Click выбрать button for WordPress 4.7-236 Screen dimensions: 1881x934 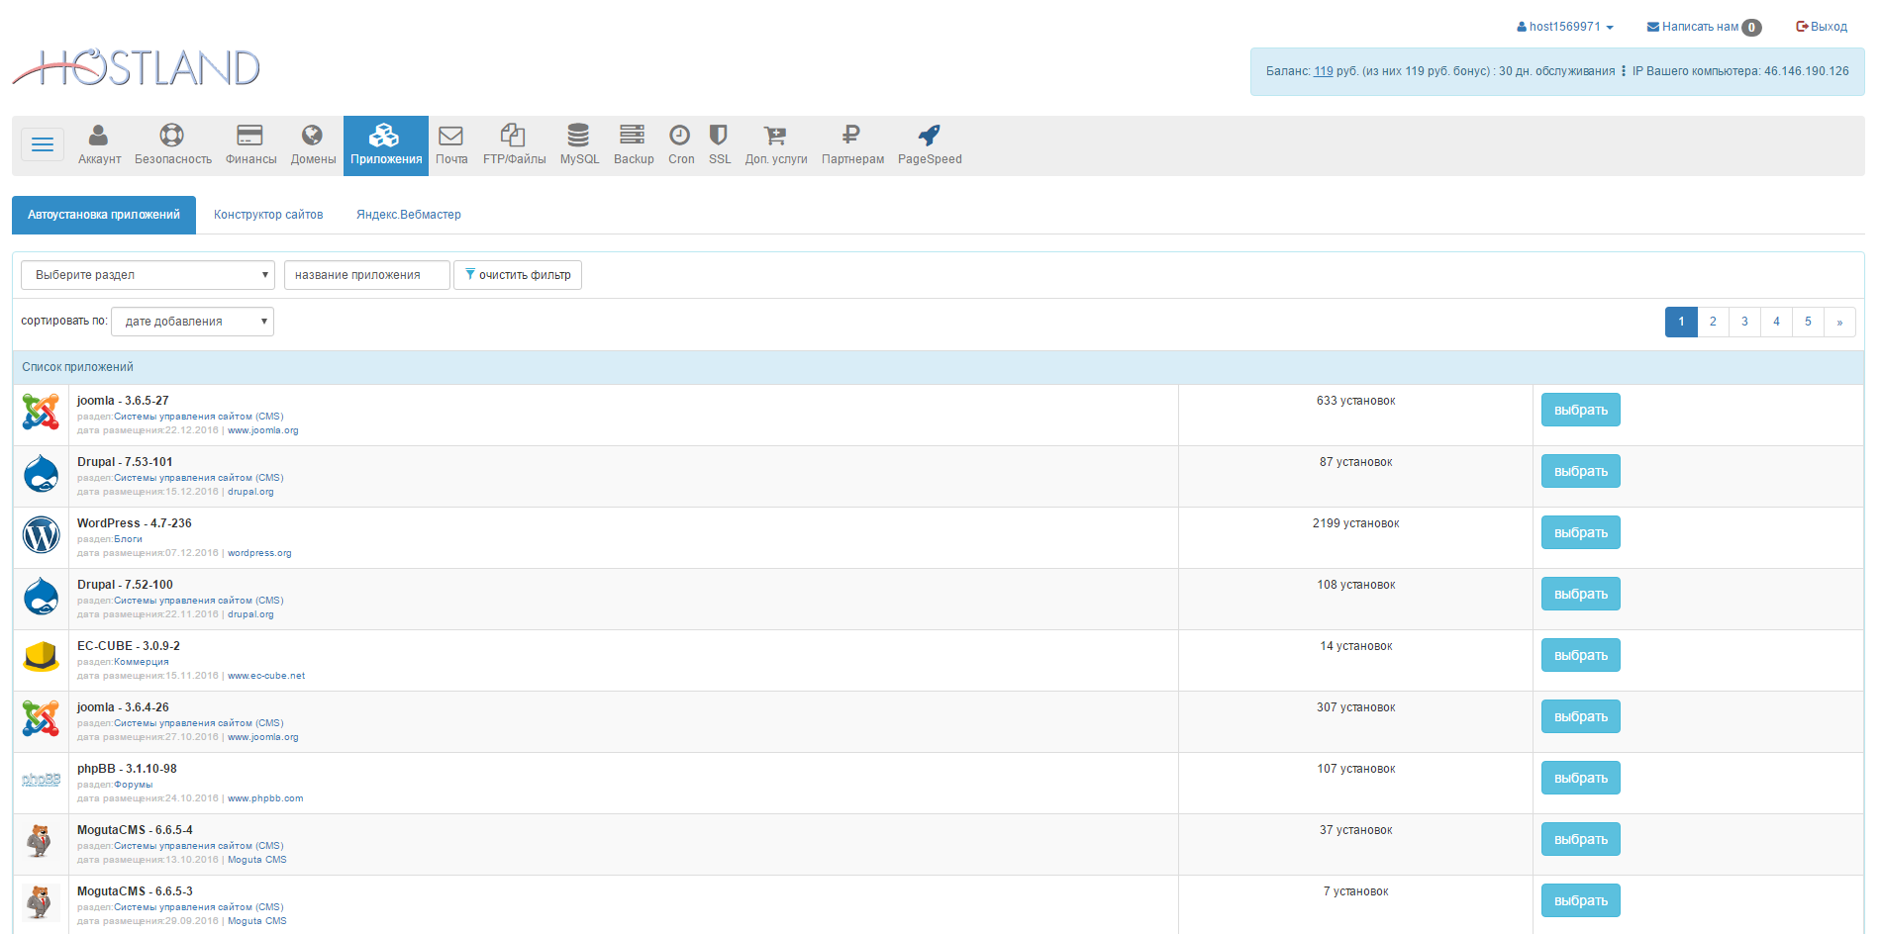coord(1580,532)
